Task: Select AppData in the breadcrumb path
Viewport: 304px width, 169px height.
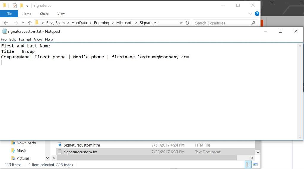Action: coord(79,23)
